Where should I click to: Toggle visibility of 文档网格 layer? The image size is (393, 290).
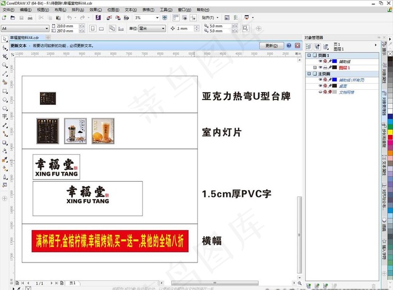tap(321, 92)
